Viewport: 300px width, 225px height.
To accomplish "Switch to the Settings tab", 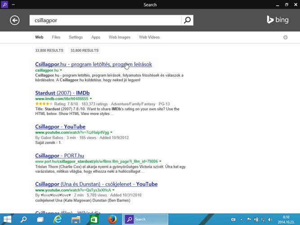I will [x=76, y=37].
